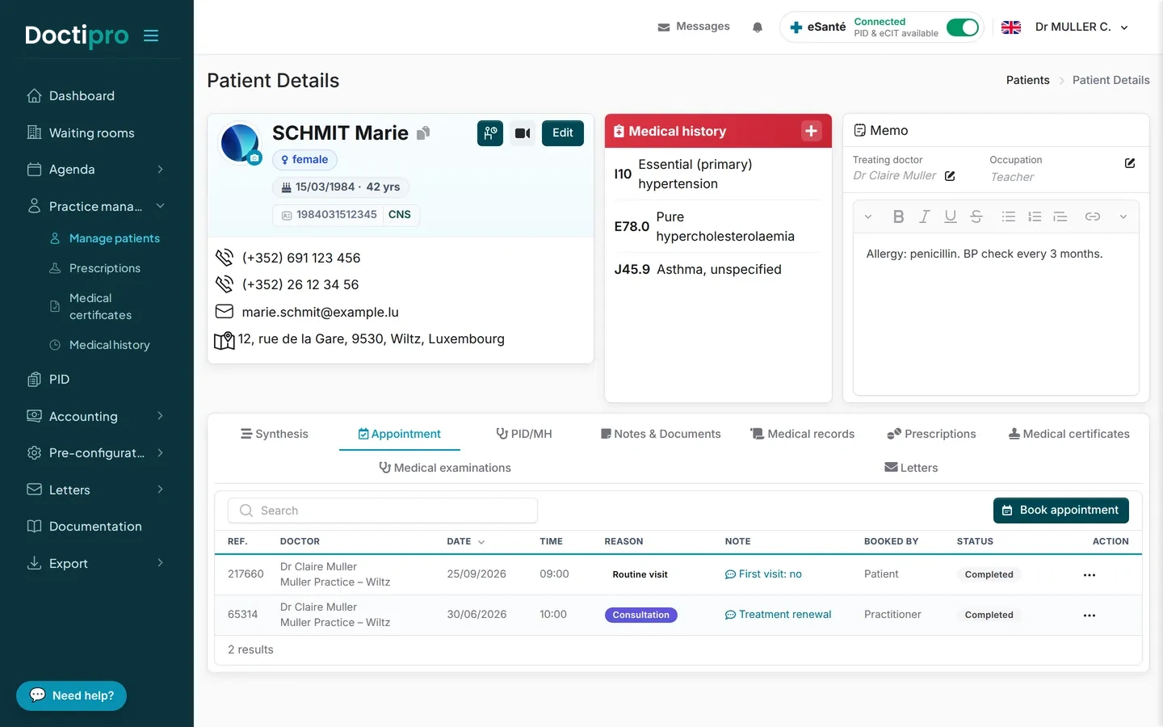
Task: Click the memo text area
Action: click(996, 315)
